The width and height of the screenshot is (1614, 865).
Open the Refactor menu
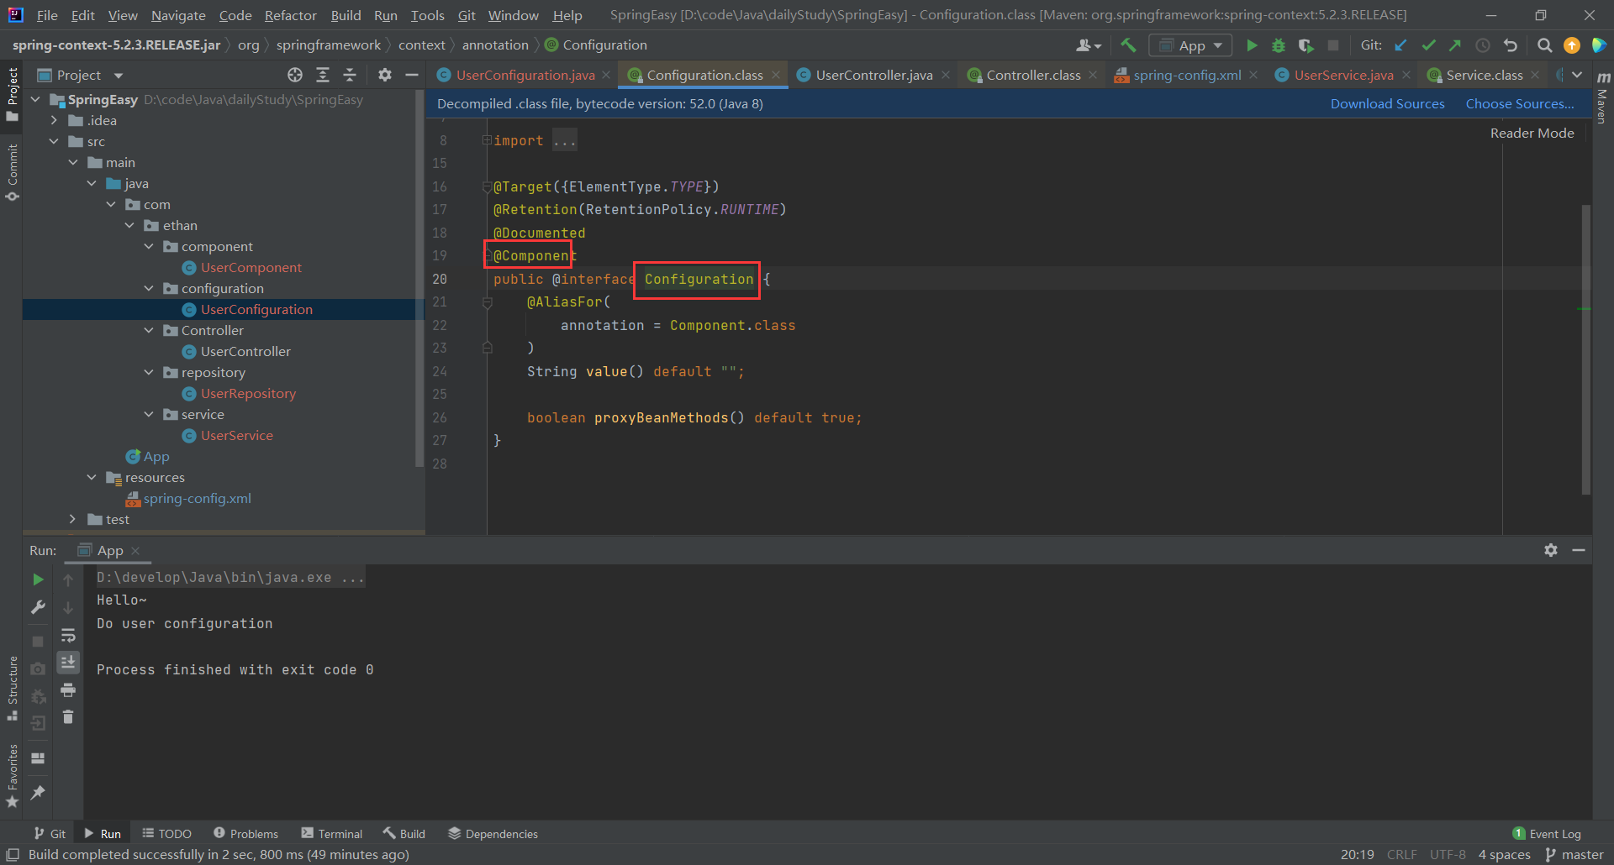click(290, 15)
